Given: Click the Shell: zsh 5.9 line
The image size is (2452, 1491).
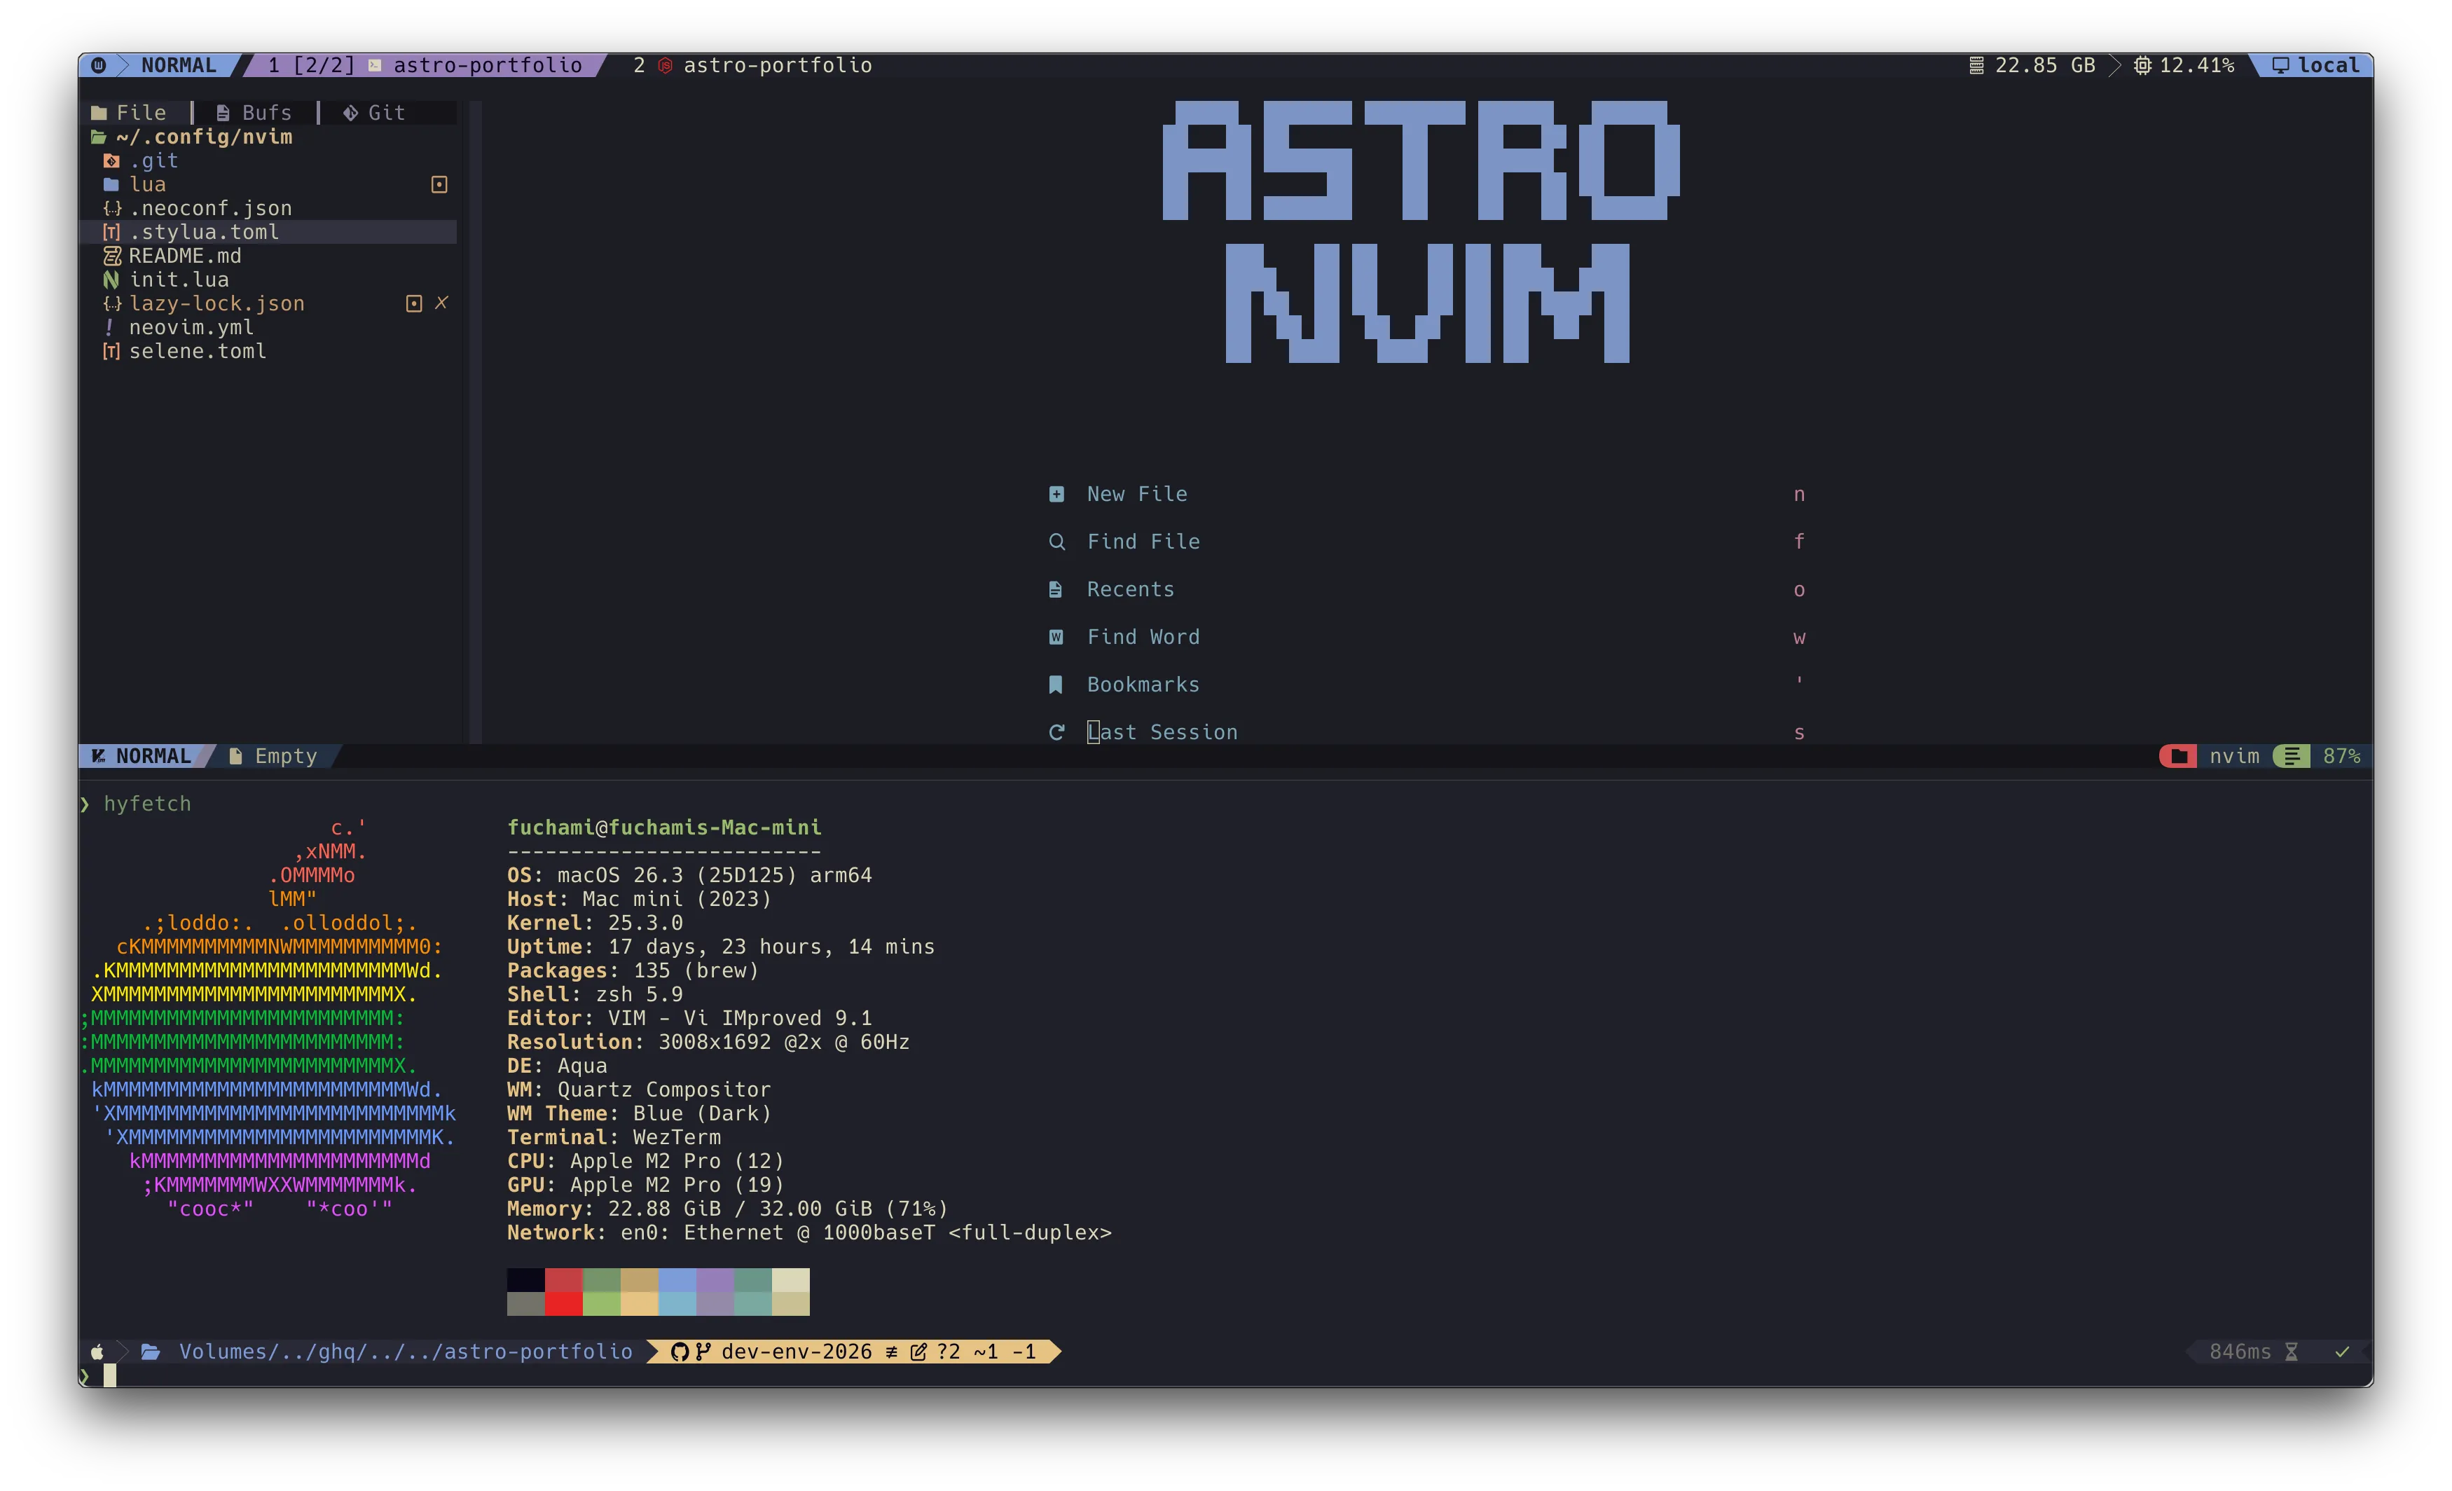Looking at the screenshot, I should coord(595,994).
